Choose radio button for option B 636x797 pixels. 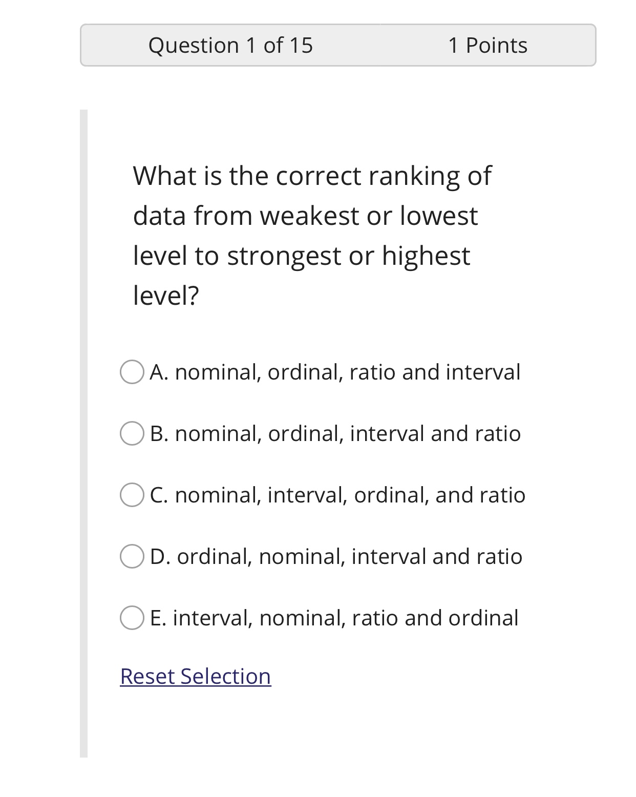click(132, 433)
